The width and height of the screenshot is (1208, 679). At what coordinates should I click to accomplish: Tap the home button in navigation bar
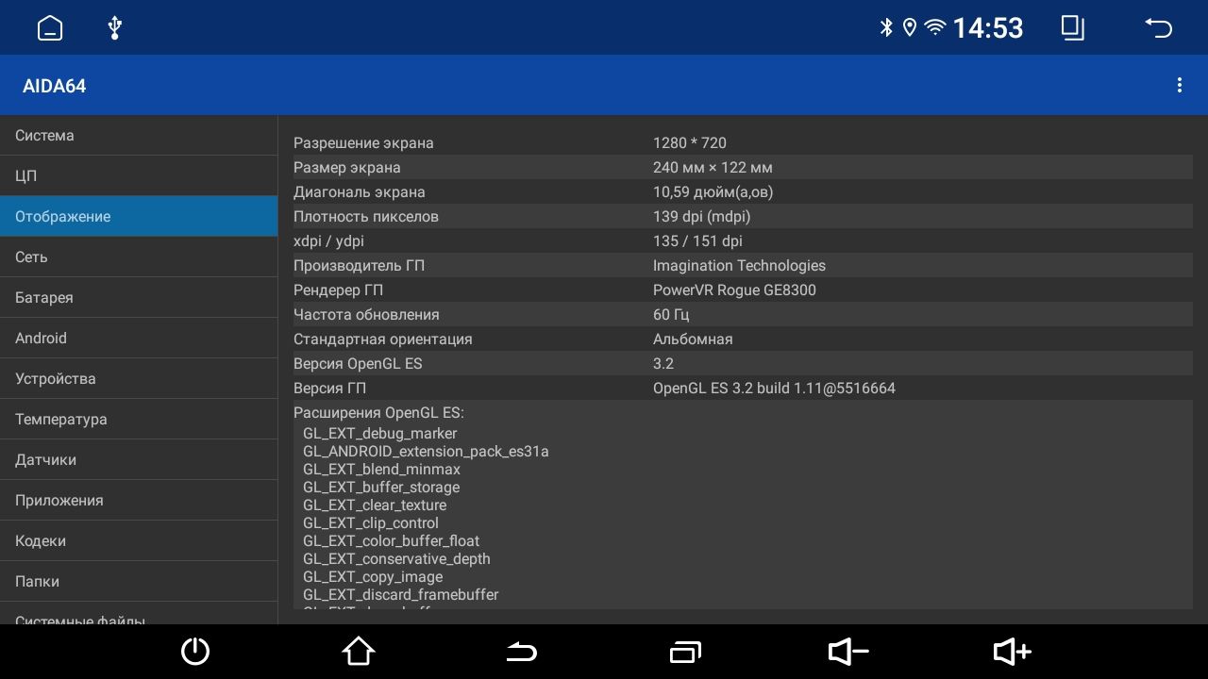(x=359, y=652)
